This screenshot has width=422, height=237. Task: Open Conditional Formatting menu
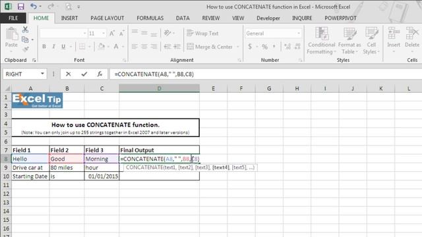click(321, 40)
